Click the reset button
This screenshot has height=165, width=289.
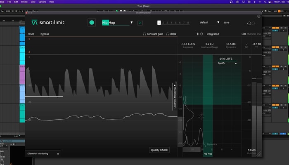31,34
